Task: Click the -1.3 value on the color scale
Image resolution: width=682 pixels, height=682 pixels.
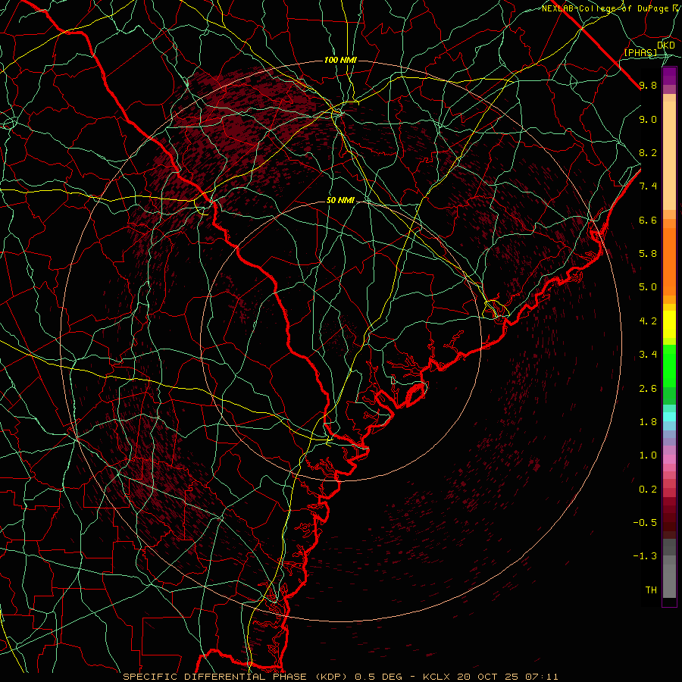Action: 645,556
